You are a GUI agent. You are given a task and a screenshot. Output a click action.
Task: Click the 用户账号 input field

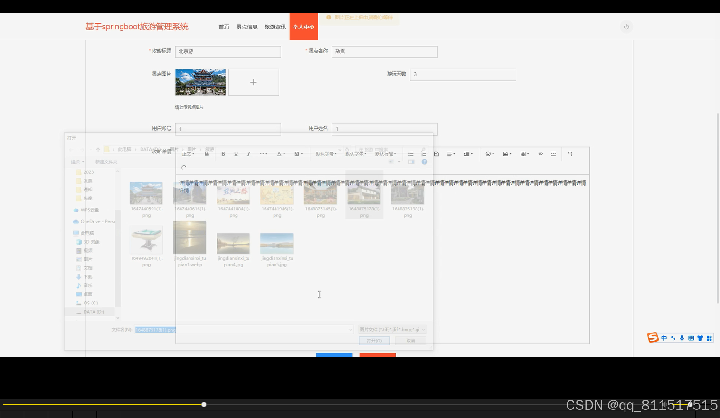(x=228, y=129)
